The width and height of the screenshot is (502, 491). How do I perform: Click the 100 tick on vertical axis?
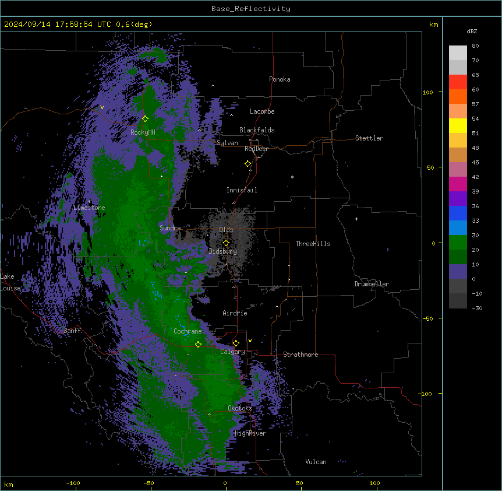427,92
